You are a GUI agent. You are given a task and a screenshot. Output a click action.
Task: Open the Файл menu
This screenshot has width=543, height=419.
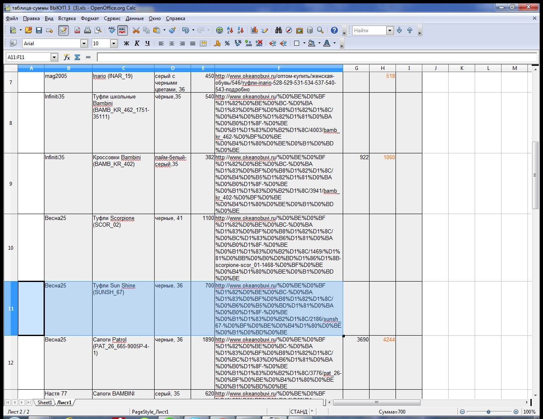(12, 18)
